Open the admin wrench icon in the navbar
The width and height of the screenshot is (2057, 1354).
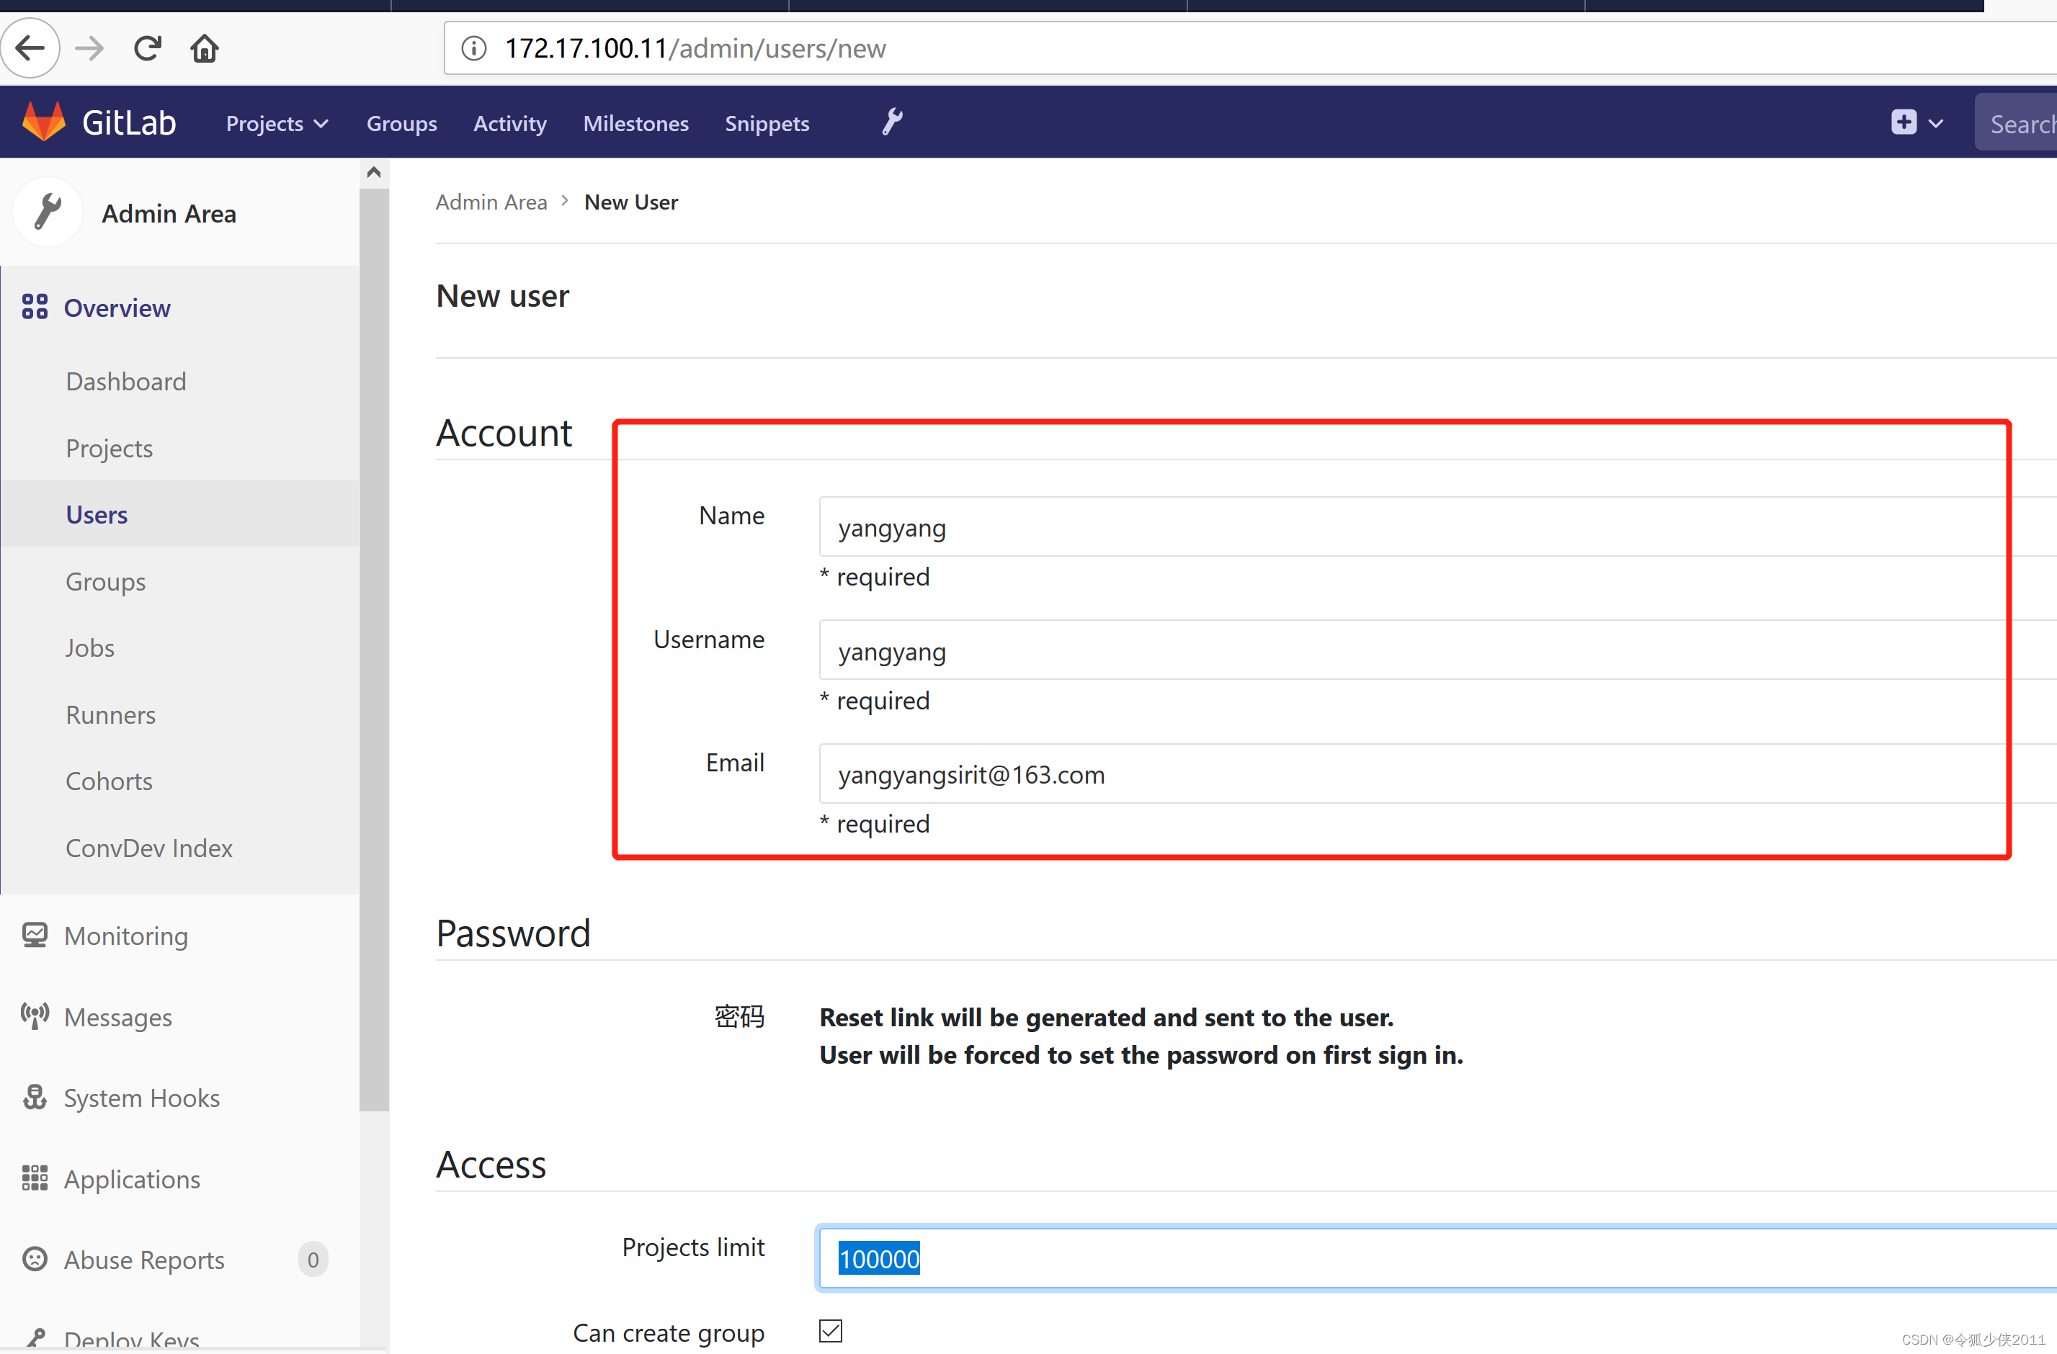click(x=891, y=121)
